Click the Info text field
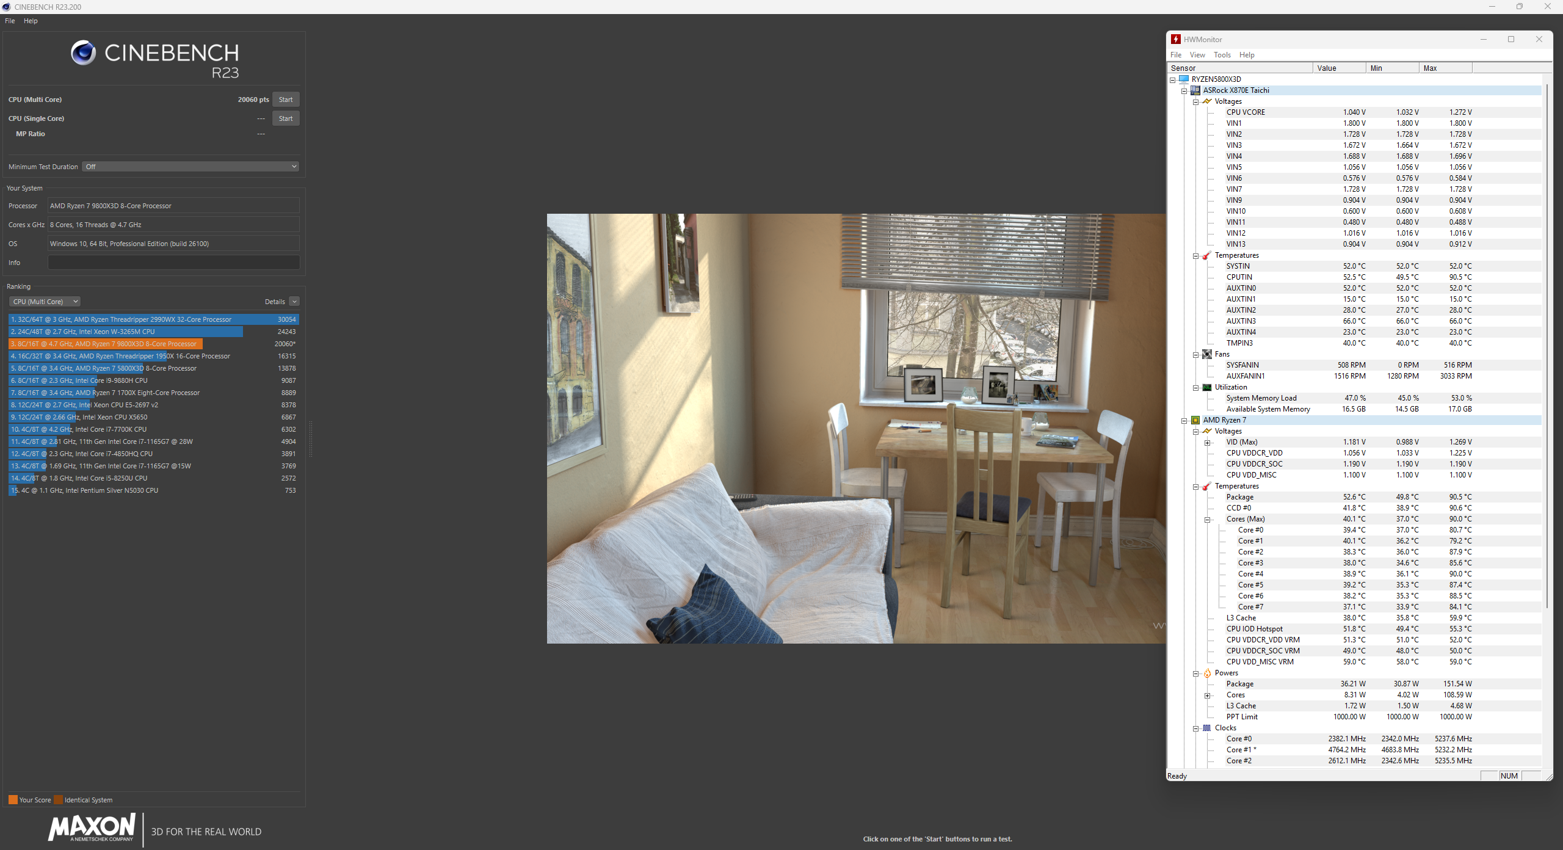 173,263
